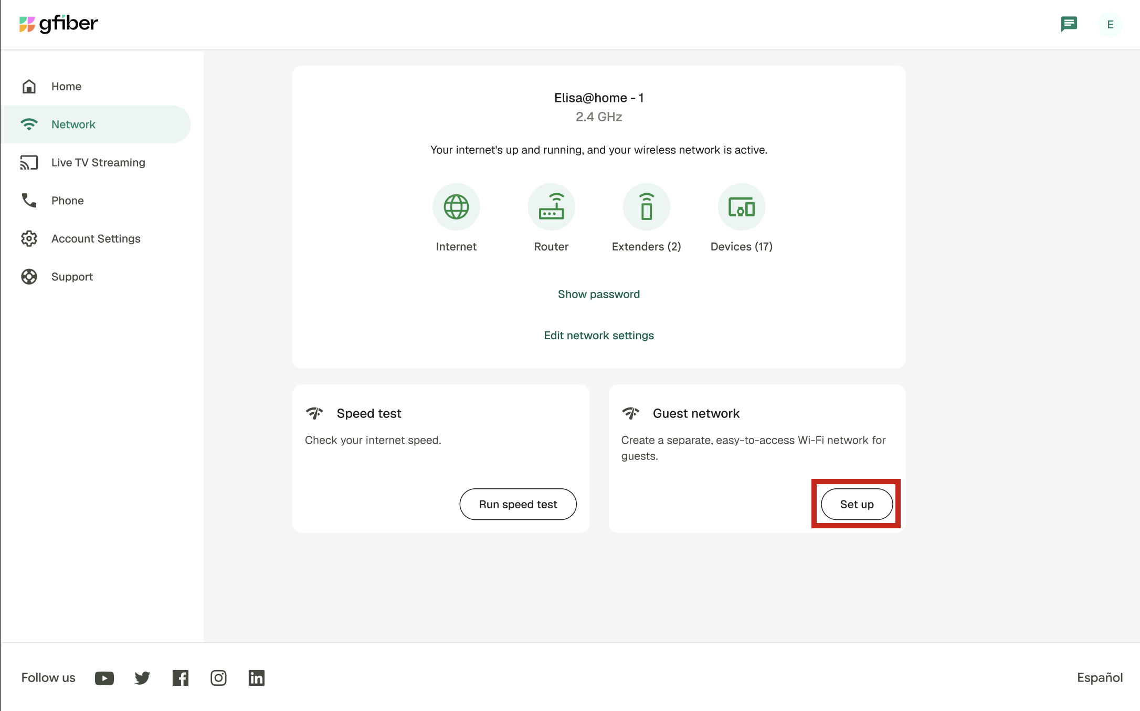Click Edit network settings link

(x=599, y=336)
